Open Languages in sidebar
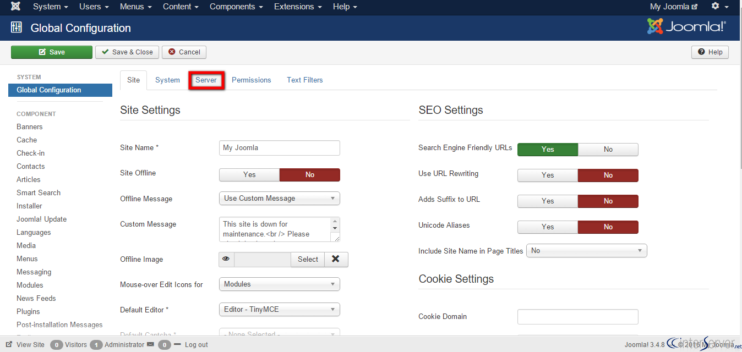This screenshot has height=352, width=742. point(34,233)
